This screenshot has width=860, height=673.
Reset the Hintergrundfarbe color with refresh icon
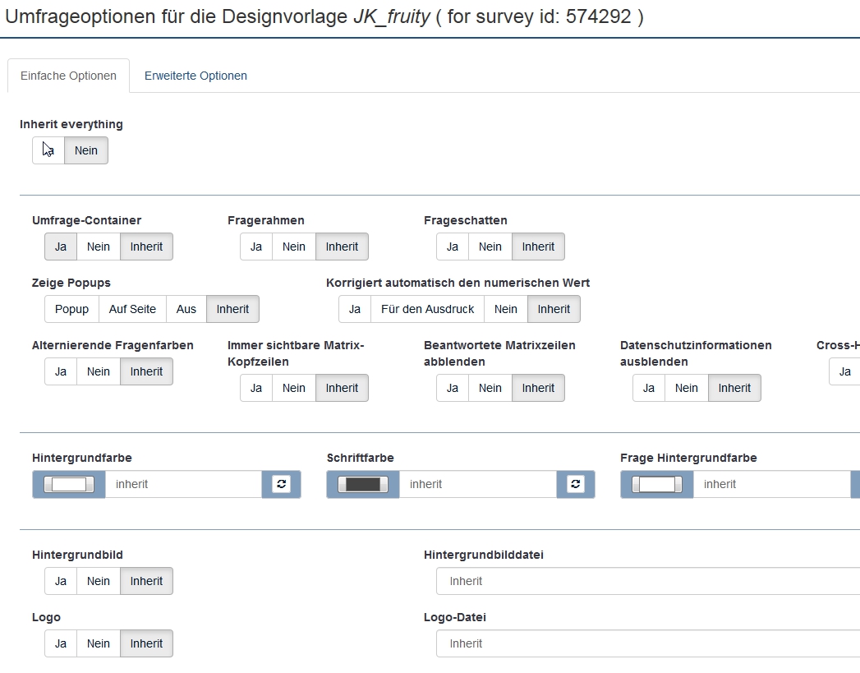click(282, 484)
